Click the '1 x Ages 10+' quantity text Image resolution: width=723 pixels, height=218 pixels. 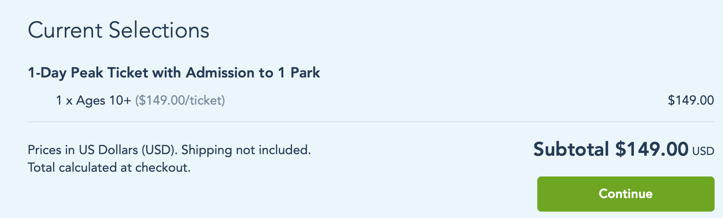pyautogui.click(x=93, y=100)
